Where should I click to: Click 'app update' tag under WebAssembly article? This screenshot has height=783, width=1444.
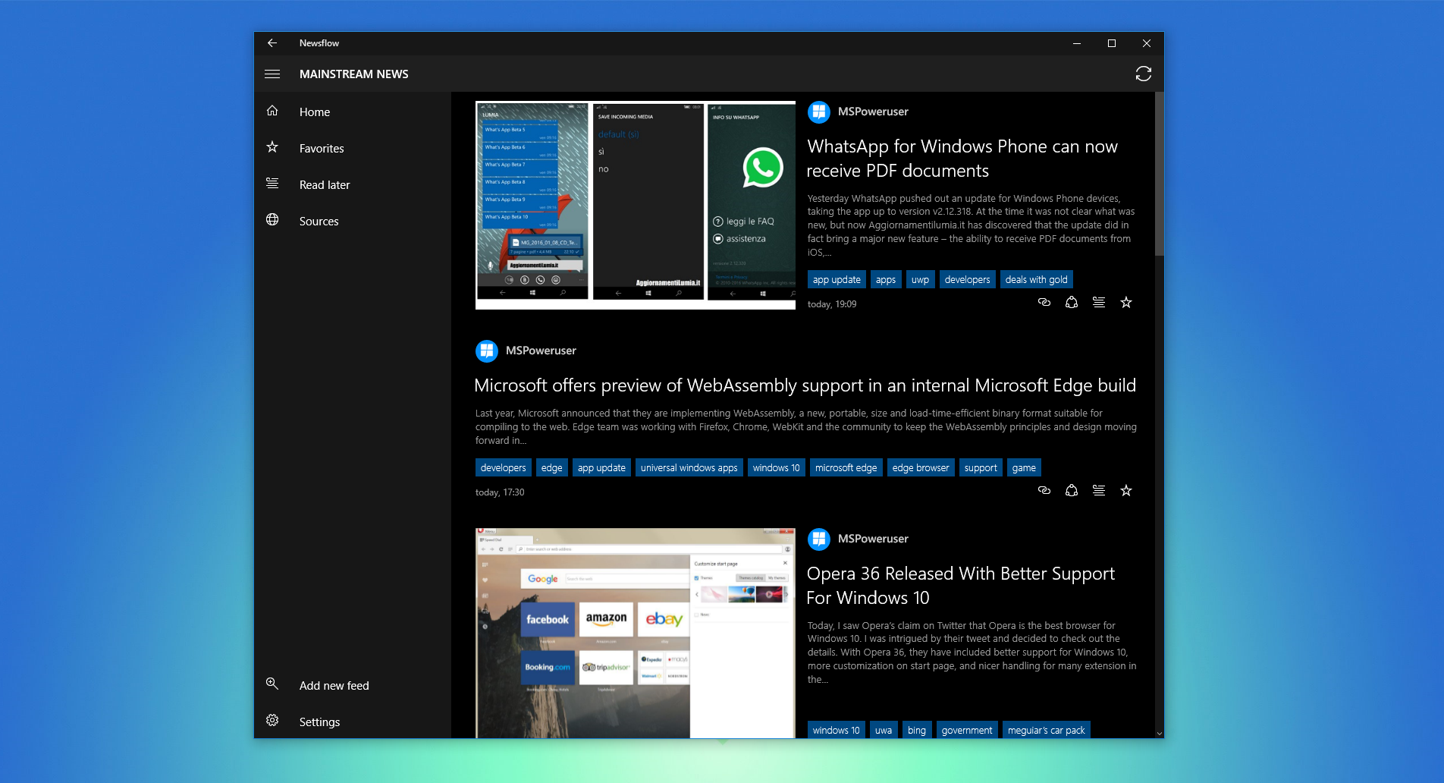click(x=601, y=467)
